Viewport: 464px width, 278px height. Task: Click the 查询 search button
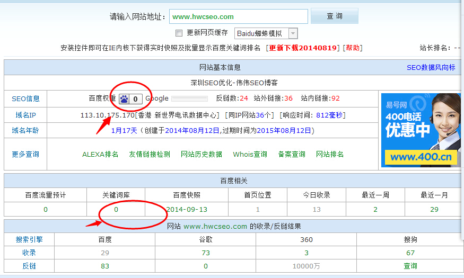click(x=334, y=16)
